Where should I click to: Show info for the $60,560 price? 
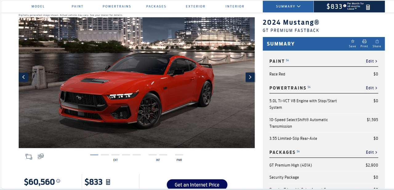58,181
